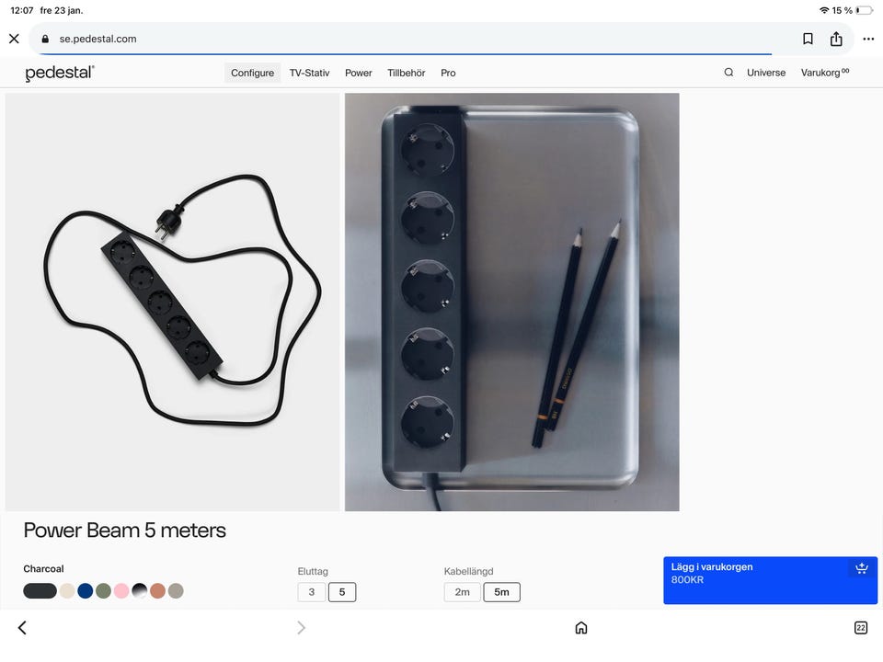Open the Universe link
This screenshot has height=662, width=883.
766,73
